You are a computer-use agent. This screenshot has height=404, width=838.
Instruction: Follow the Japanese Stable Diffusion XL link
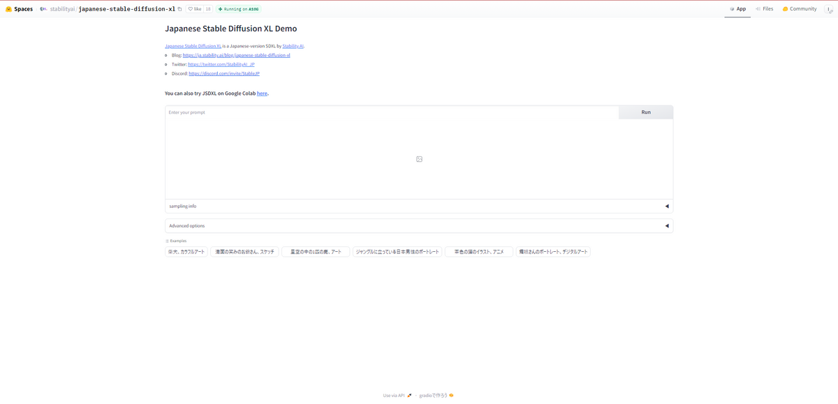[193, 46]
